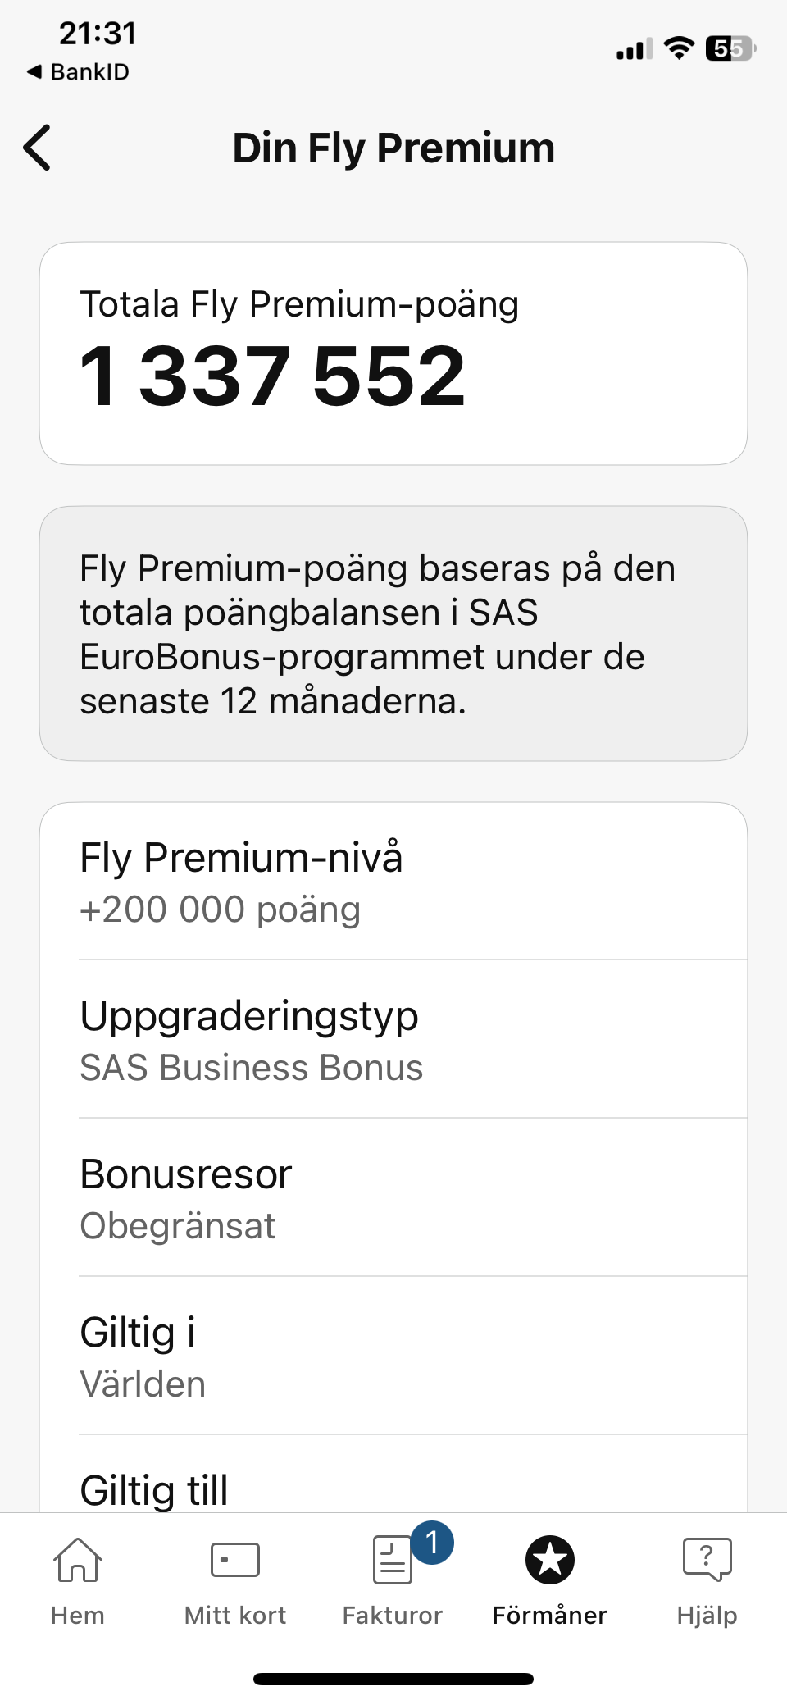Tap the back arrow chevron
The height and width of the screenshot is (1705, 787).
point(38,148)
